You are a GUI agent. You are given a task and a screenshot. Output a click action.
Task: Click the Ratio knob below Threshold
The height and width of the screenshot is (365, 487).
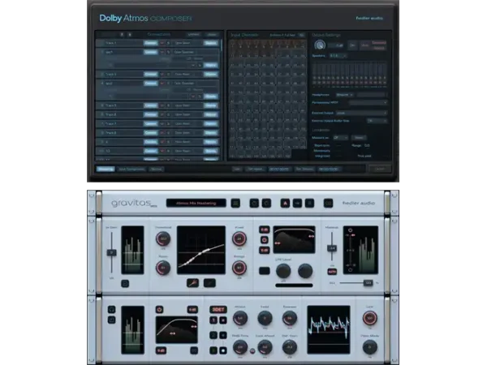pos(163,268)
